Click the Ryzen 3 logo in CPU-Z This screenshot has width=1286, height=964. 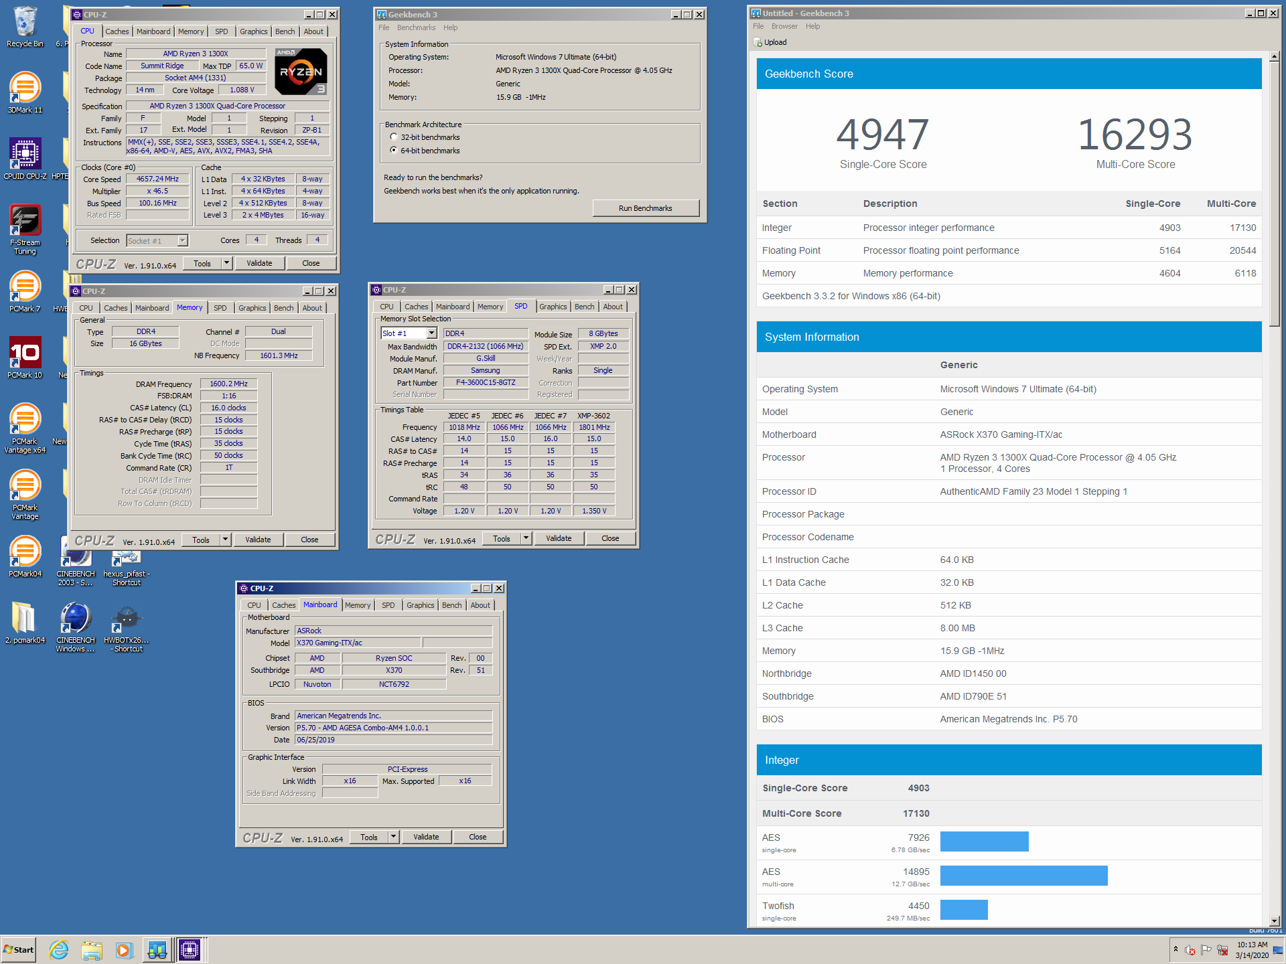pyautogui.click(x=301, y=72)
